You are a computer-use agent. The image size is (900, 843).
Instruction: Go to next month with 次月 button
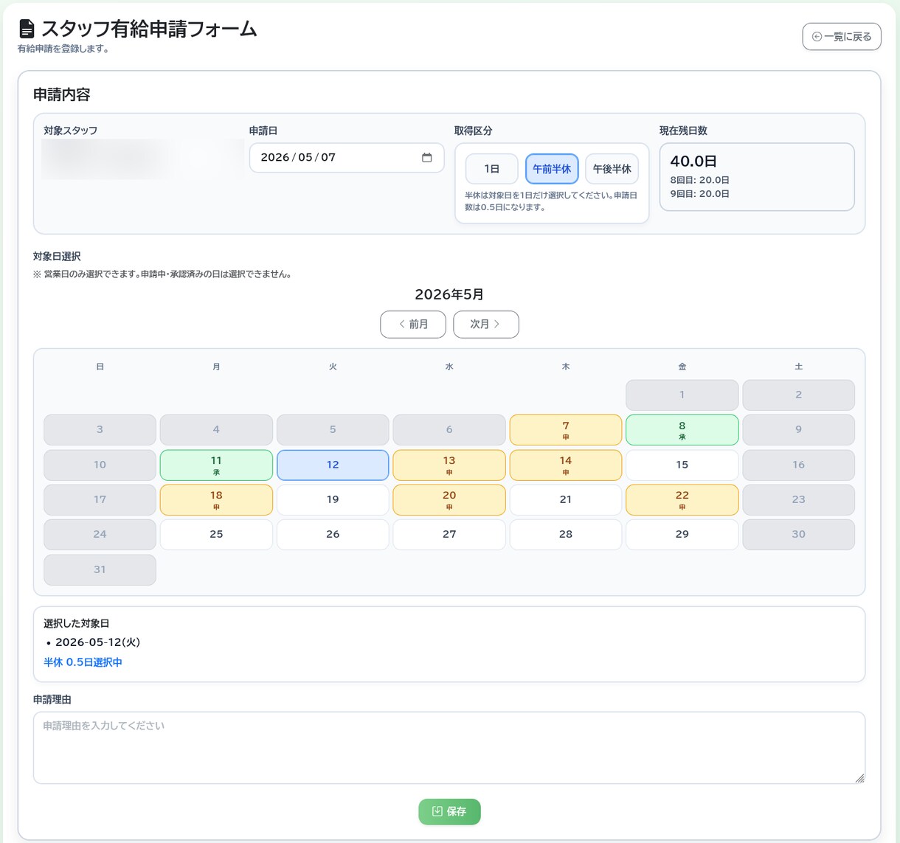click(486, 325)
